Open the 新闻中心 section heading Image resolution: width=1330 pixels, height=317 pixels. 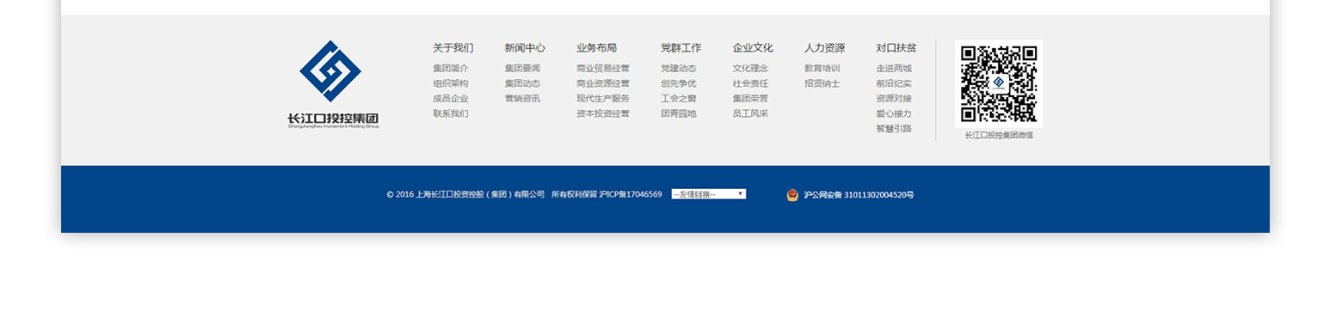click(x=525, y=48)
